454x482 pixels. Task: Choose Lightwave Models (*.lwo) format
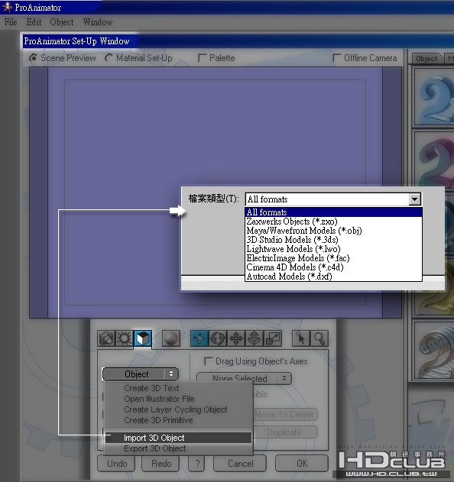333,249
